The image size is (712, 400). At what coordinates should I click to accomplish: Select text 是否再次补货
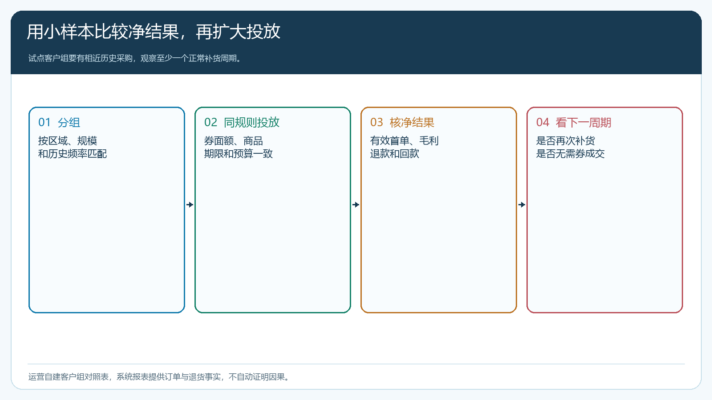click(566, 141)
